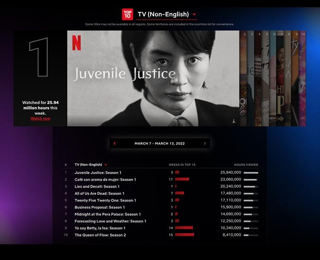This screenshot has width=320, height=260.
Task: Go to next week with right arrow
Action: click(x=205, y=143)
